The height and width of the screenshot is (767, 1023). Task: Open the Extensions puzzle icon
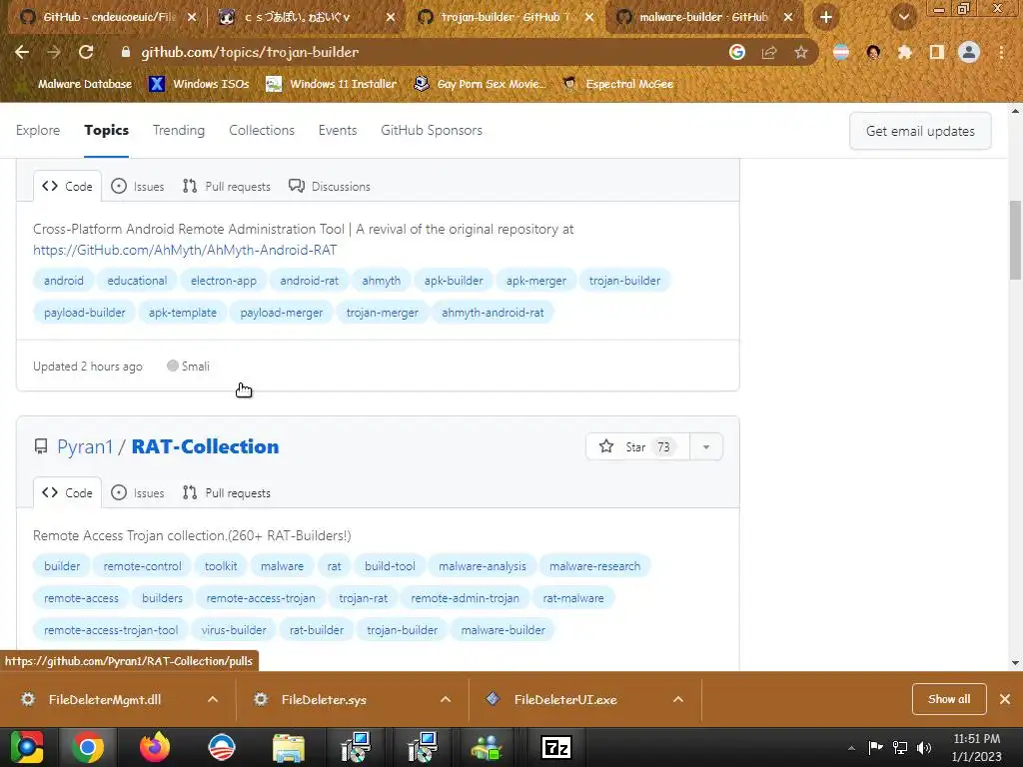(x=905, y=52)
